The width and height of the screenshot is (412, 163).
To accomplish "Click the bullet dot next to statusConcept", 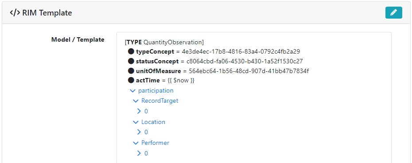I will tap(131, 61).
